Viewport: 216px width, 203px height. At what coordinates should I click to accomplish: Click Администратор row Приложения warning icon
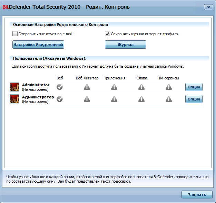[x=114, y=99]
